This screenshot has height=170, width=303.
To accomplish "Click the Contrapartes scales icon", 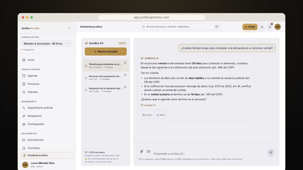I will coord(24,124).
